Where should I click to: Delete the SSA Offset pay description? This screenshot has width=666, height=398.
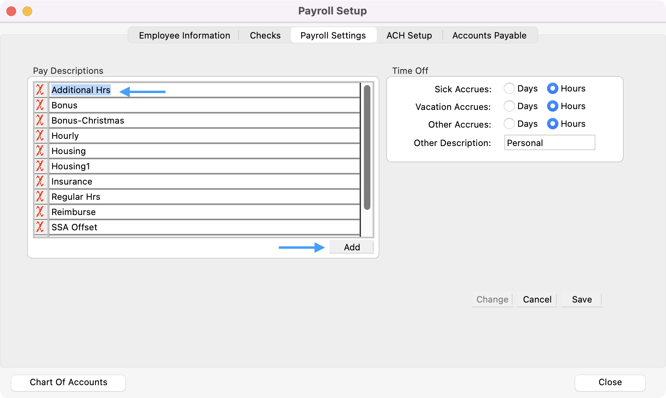40,227
